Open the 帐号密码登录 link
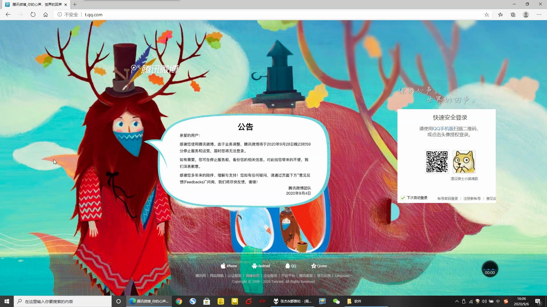547x307 pixels. click(x=448, y=198)
